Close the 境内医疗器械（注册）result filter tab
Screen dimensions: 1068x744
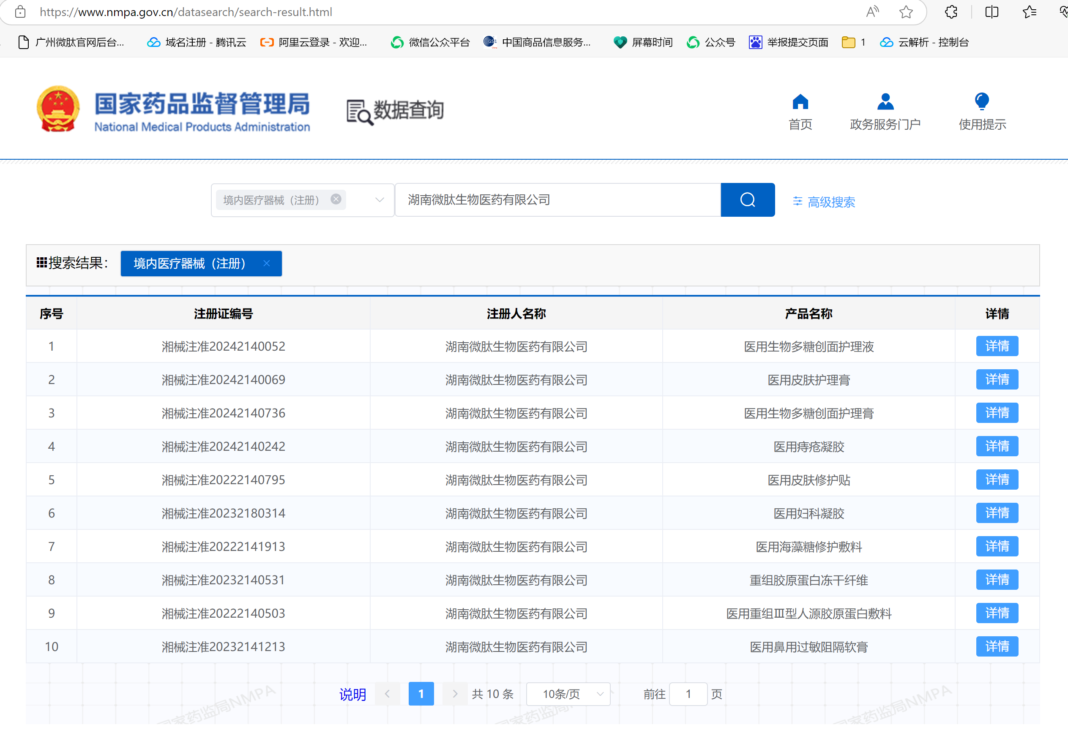click(267, 263)
